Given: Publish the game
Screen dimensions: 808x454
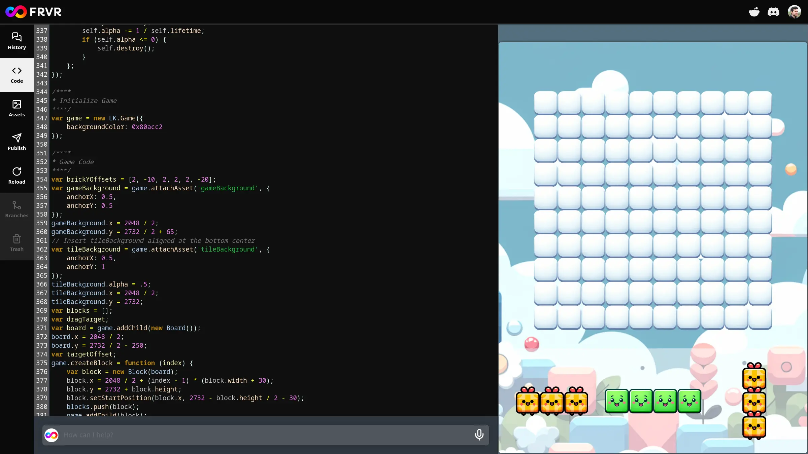Looking at the screenshot, I should pyautogui.click(x=16, y=142).
